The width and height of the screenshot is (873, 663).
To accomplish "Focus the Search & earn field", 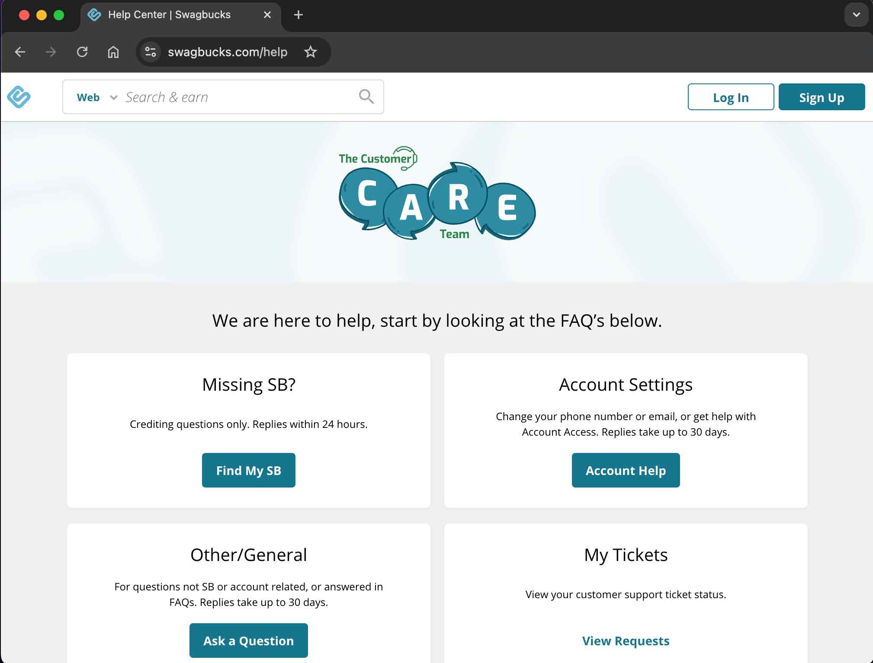I will [238, 97].
